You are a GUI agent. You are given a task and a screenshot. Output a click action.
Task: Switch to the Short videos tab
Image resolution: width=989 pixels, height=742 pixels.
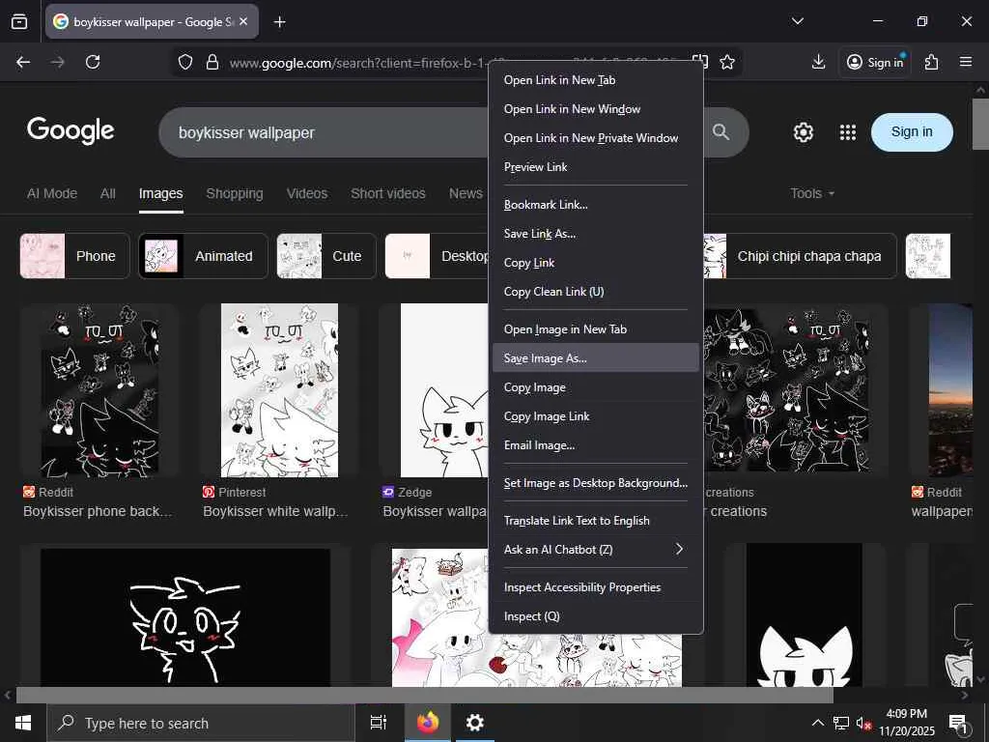(388, 193)
